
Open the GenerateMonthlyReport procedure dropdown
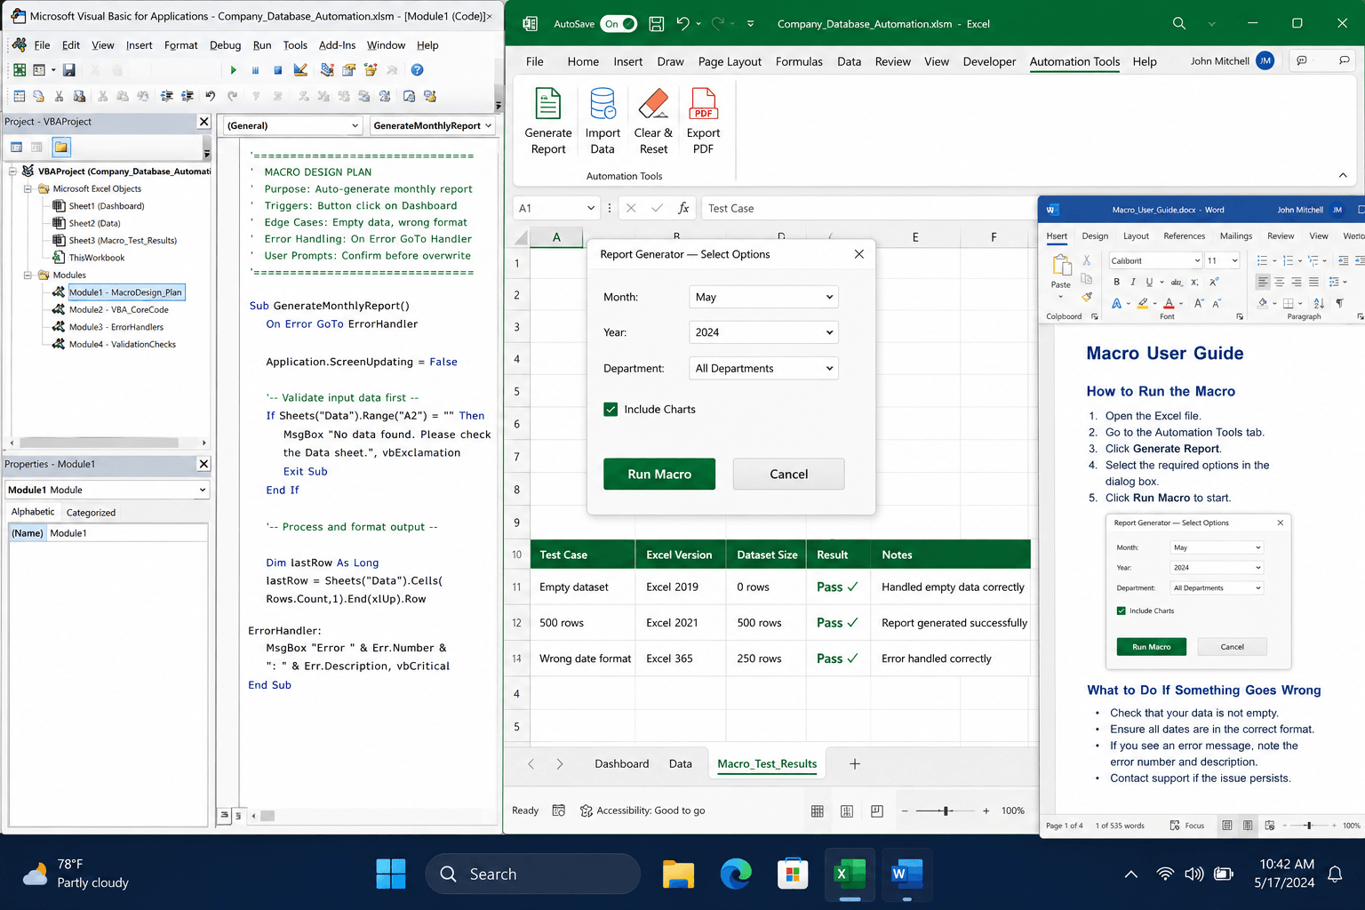point(432,125)
